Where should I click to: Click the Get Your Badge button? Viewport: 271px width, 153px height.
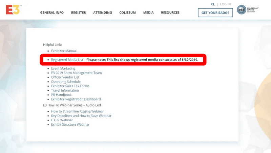[215, 13]
